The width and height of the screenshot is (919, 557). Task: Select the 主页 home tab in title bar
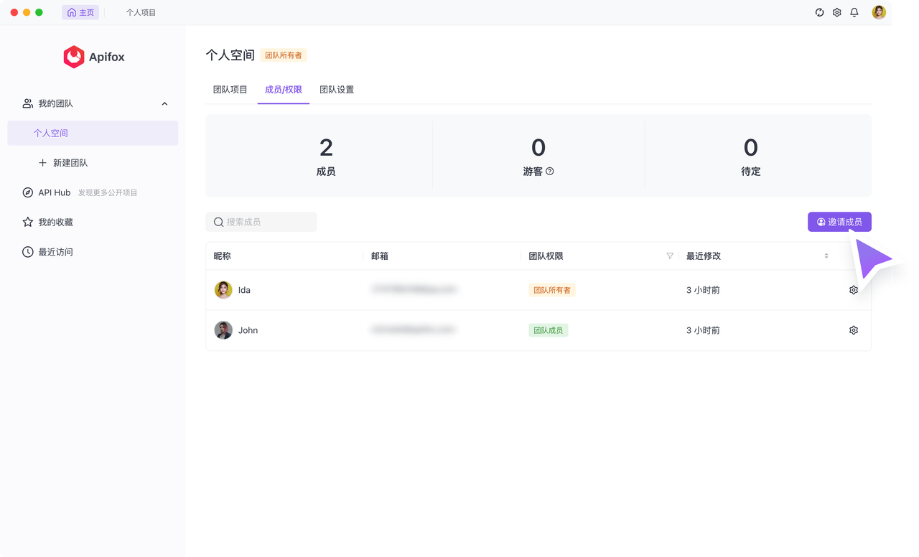(x=80, y=12)
